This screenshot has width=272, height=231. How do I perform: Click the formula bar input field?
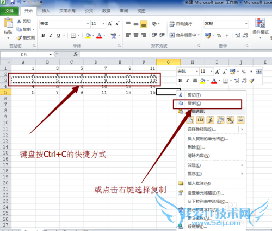[x=176, y=54]
